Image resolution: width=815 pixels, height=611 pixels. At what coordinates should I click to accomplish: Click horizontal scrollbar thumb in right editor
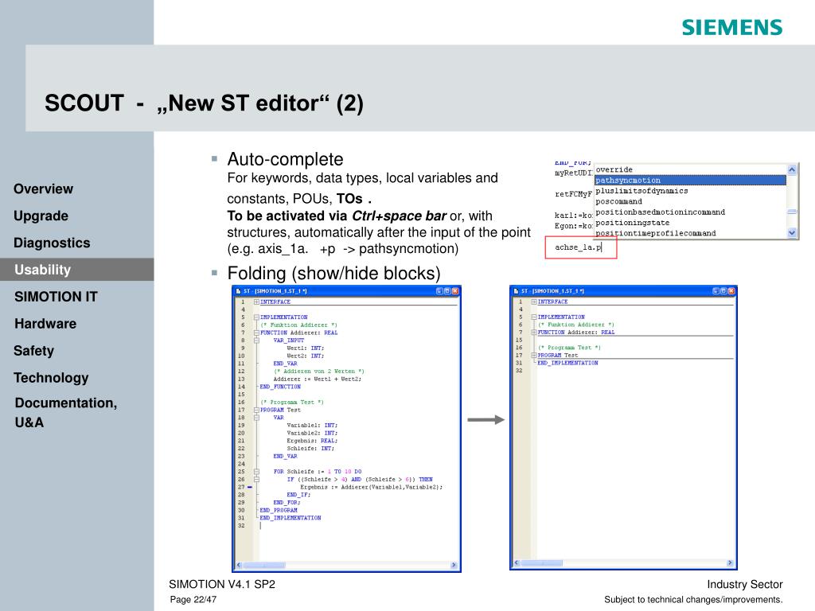541,563
